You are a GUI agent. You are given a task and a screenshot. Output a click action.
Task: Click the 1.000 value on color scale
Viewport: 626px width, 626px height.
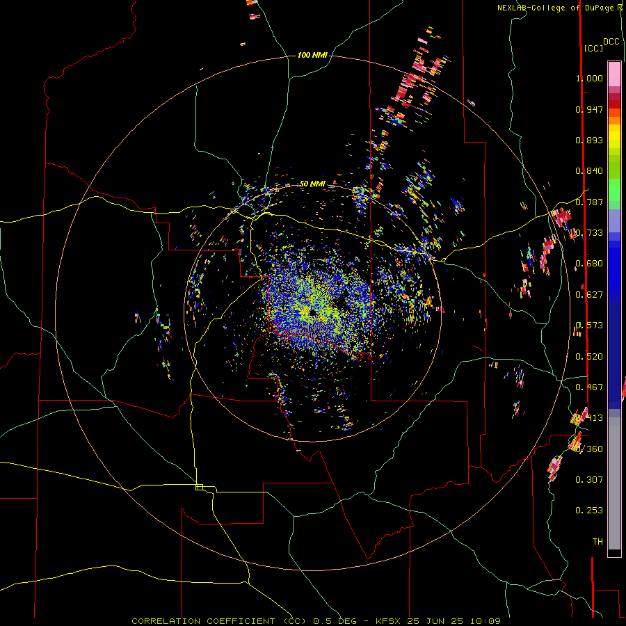[589, 78]
